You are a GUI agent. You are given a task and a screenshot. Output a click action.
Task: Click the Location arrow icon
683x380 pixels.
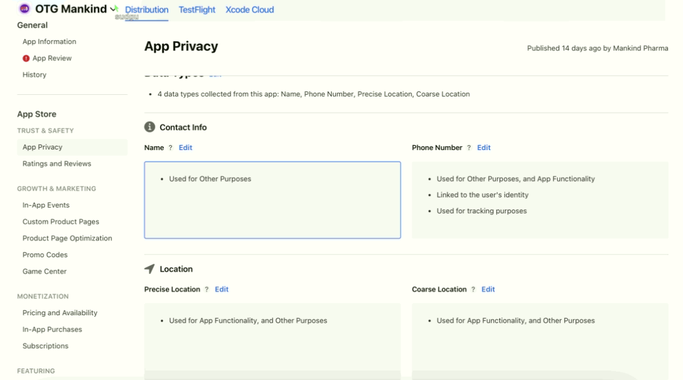(x=150, y=269)
